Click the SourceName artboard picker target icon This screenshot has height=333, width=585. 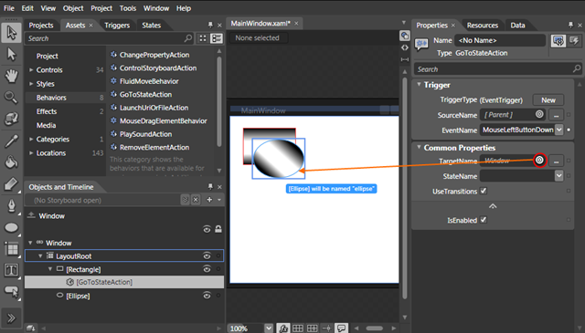pyautogui.click(x=539, y=114)
